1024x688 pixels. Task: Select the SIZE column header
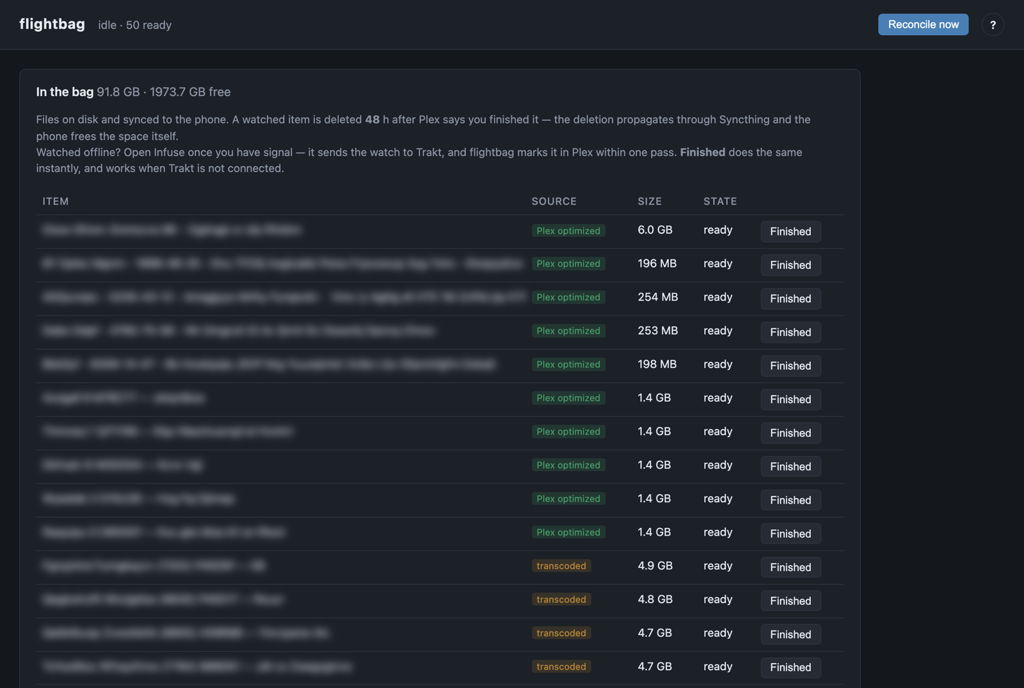(650, 201)
